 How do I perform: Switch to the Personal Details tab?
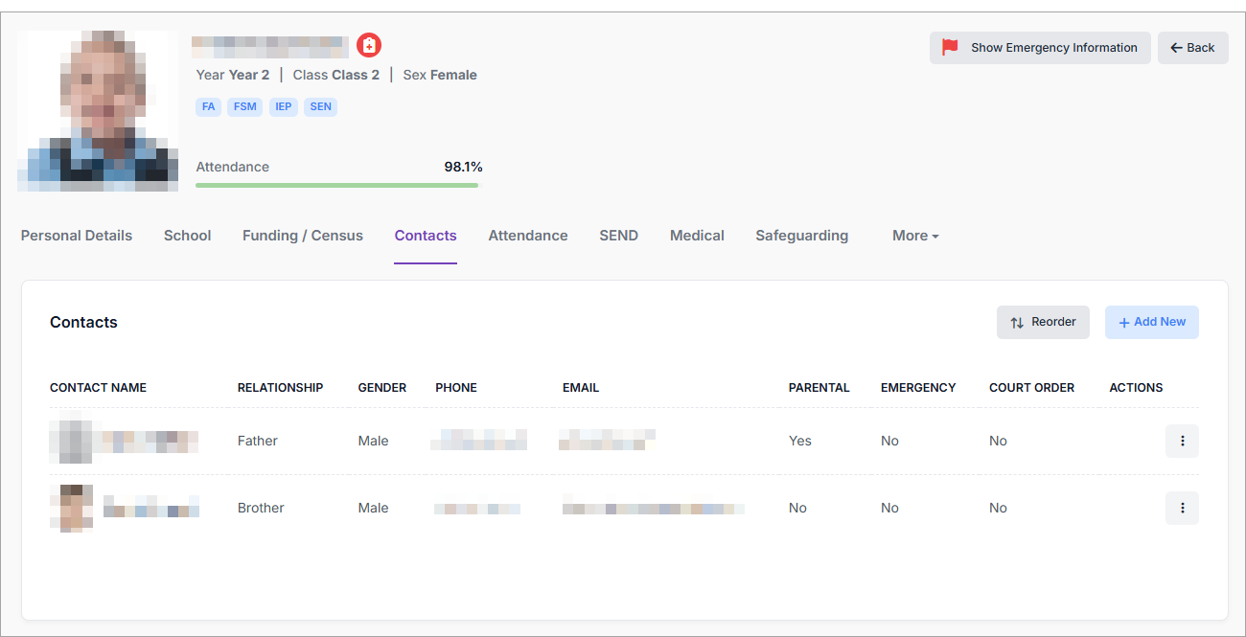pyautogui.click(x=77, y=236)
